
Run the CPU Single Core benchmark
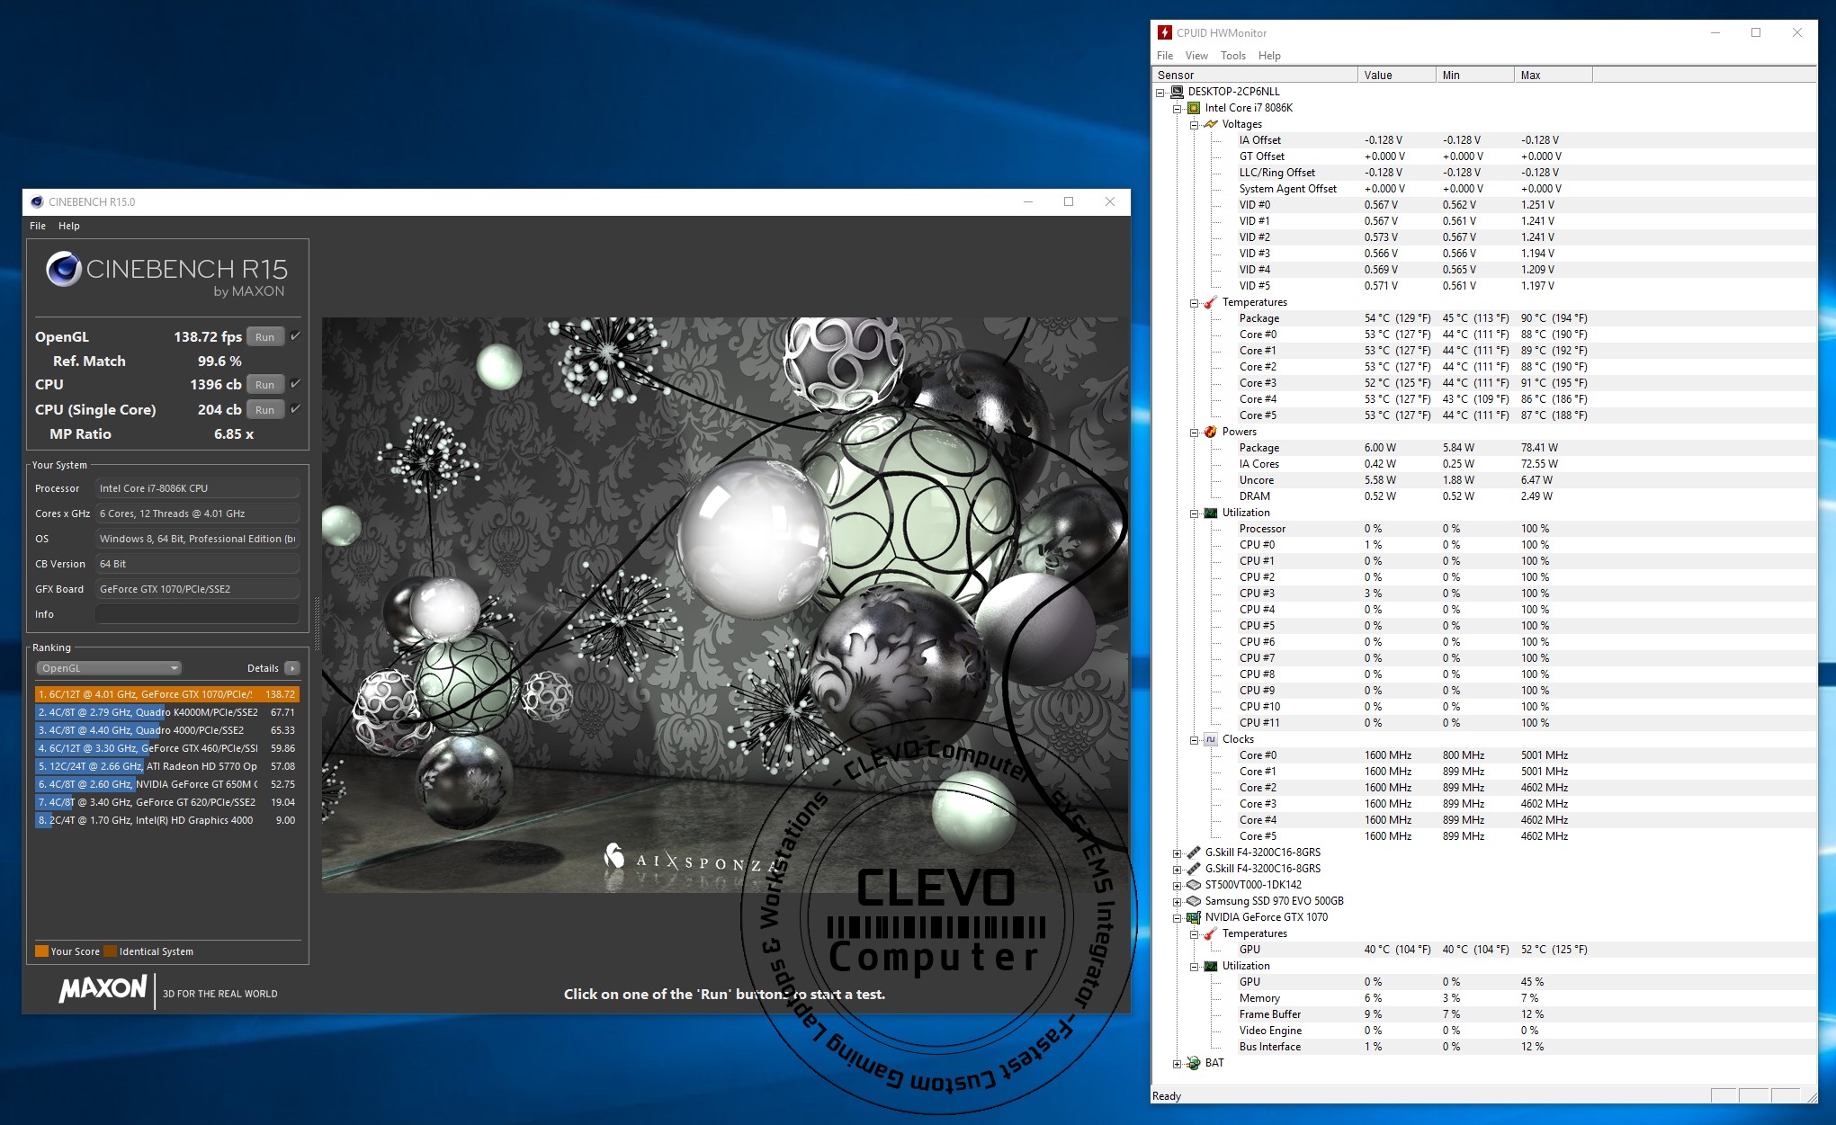click(265, 410)
